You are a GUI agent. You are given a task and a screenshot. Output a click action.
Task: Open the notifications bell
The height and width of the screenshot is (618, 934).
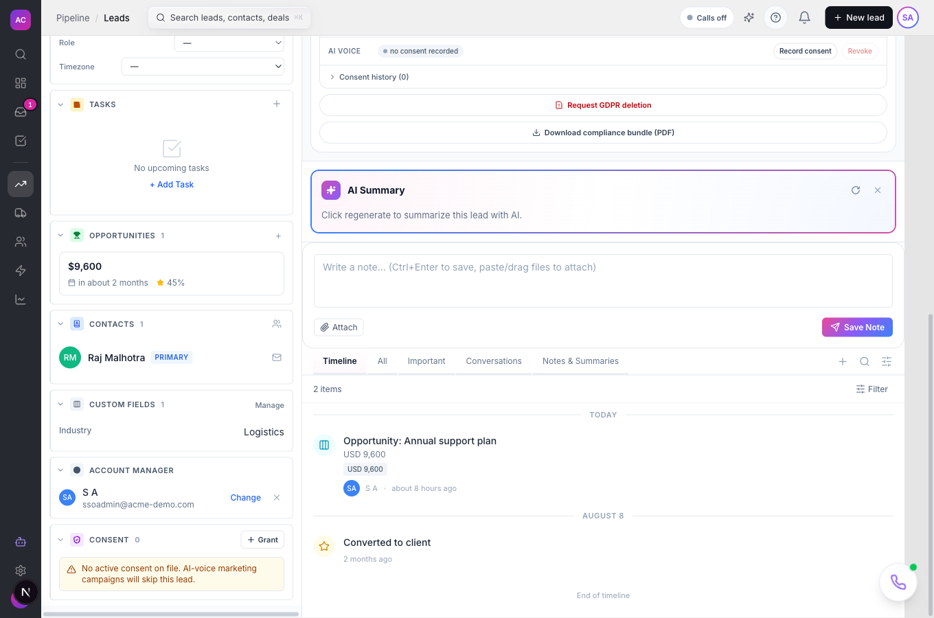coord(805,18)
